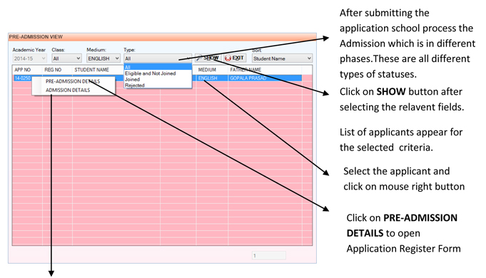Choose PRE-ADMISSION DETAILS from context menu

click(x=73, y=81)
